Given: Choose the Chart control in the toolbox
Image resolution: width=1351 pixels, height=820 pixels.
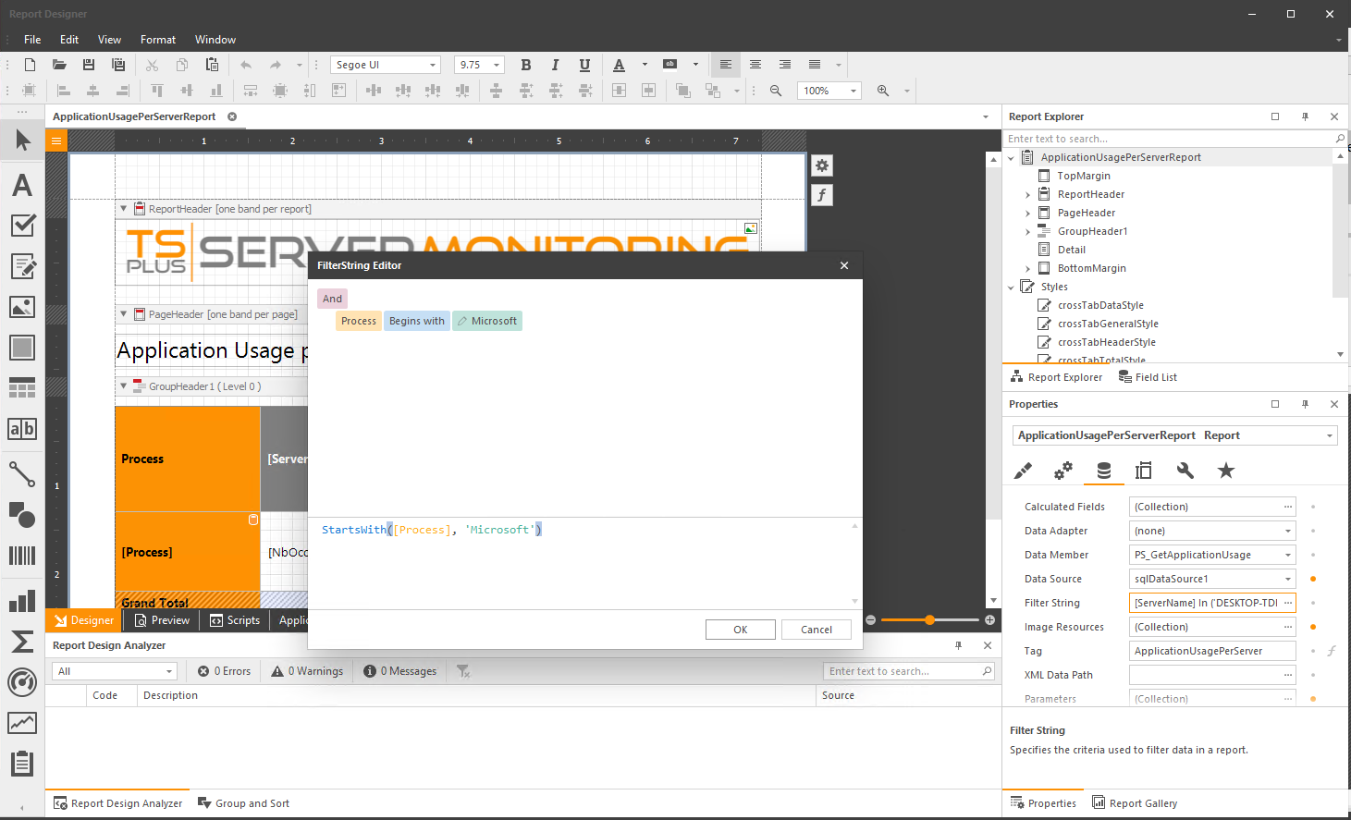Looking at the screenshot, I should [x=23, y=601].
